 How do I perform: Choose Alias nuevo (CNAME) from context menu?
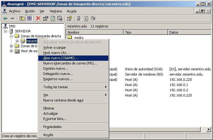coord(61,58)
